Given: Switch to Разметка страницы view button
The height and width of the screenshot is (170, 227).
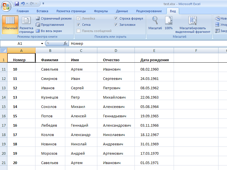Looking at the screenshot, I should 26,25.
